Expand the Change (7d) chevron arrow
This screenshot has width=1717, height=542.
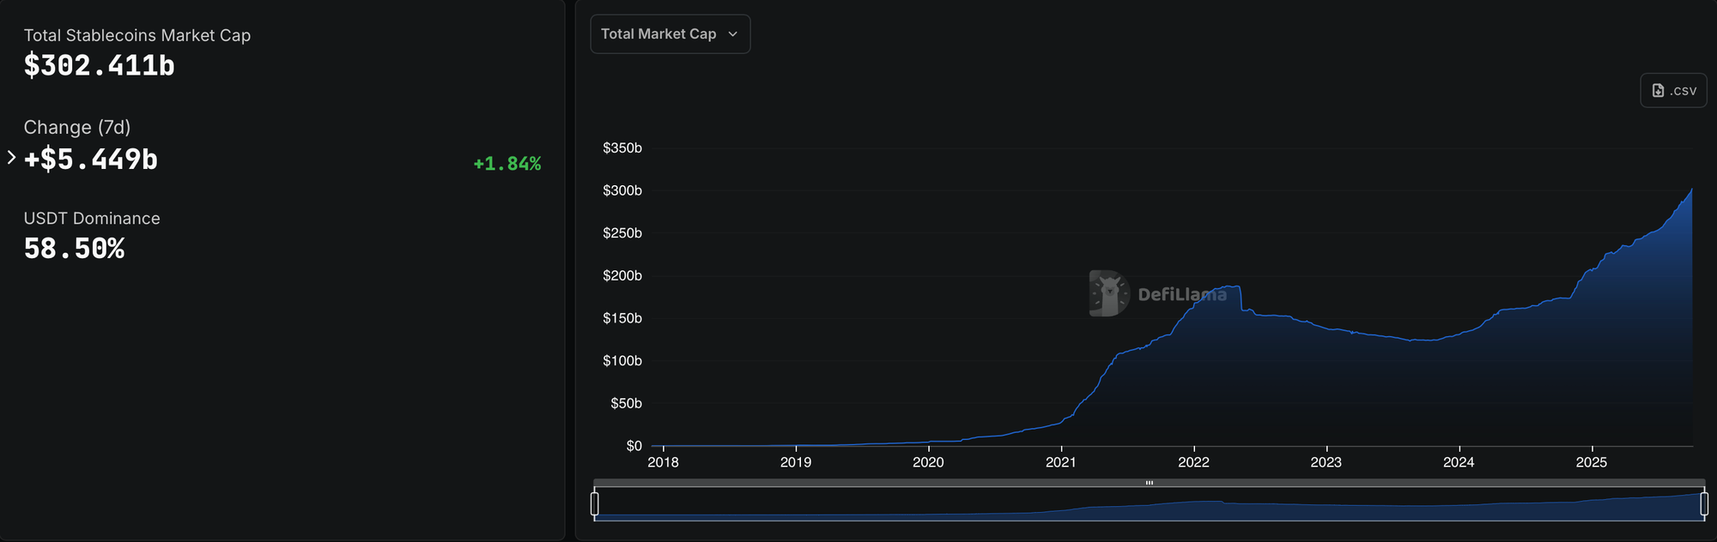(x=11, y=157)
